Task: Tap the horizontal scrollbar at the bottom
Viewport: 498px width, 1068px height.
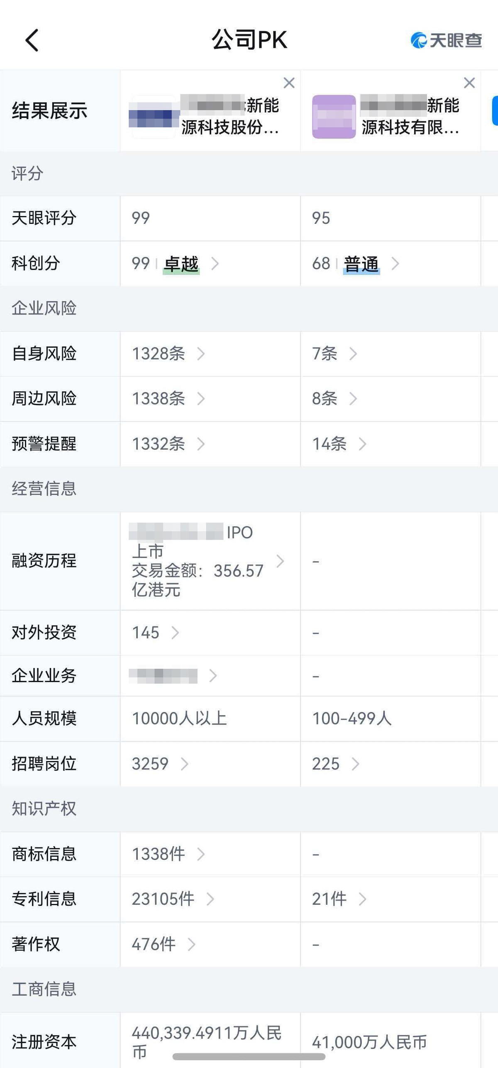Action: point(249,1056)
